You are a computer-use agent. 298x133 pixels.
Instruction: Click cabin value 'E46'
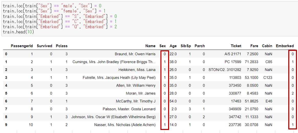coord(269,101)
